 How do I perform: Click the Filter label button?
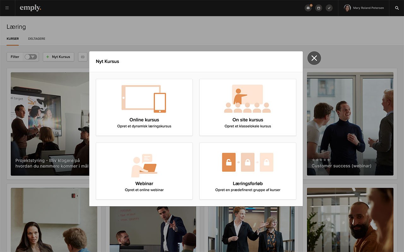(x=15, y=57)
